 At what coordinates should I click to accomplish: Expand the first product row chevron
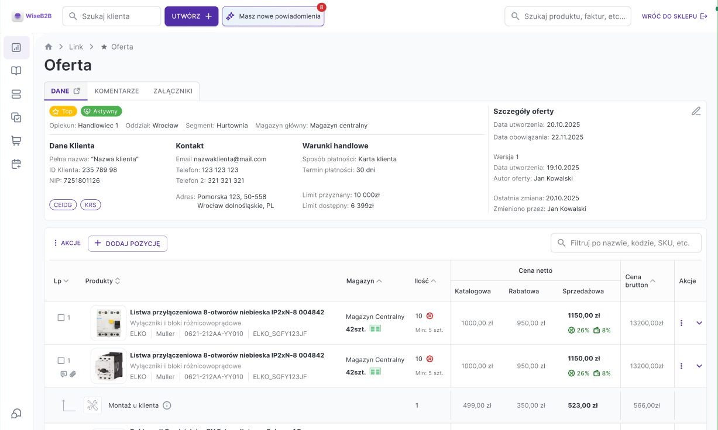[x=699, y=323]
